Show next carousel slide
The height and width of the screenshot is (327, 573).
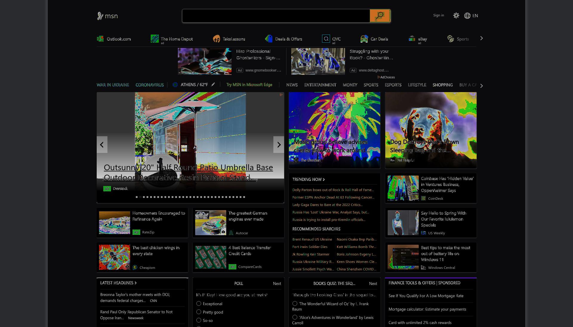(279, 145)
